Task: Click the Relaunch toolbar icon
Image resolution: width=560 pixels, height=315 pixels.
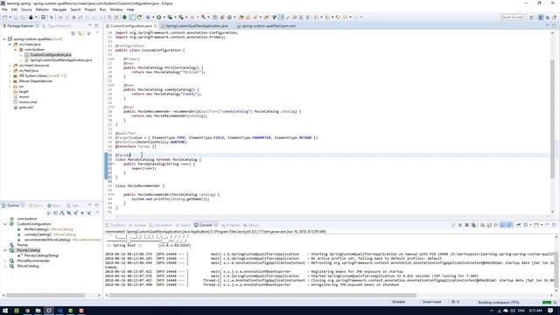Action: click(x=140, y=17)
